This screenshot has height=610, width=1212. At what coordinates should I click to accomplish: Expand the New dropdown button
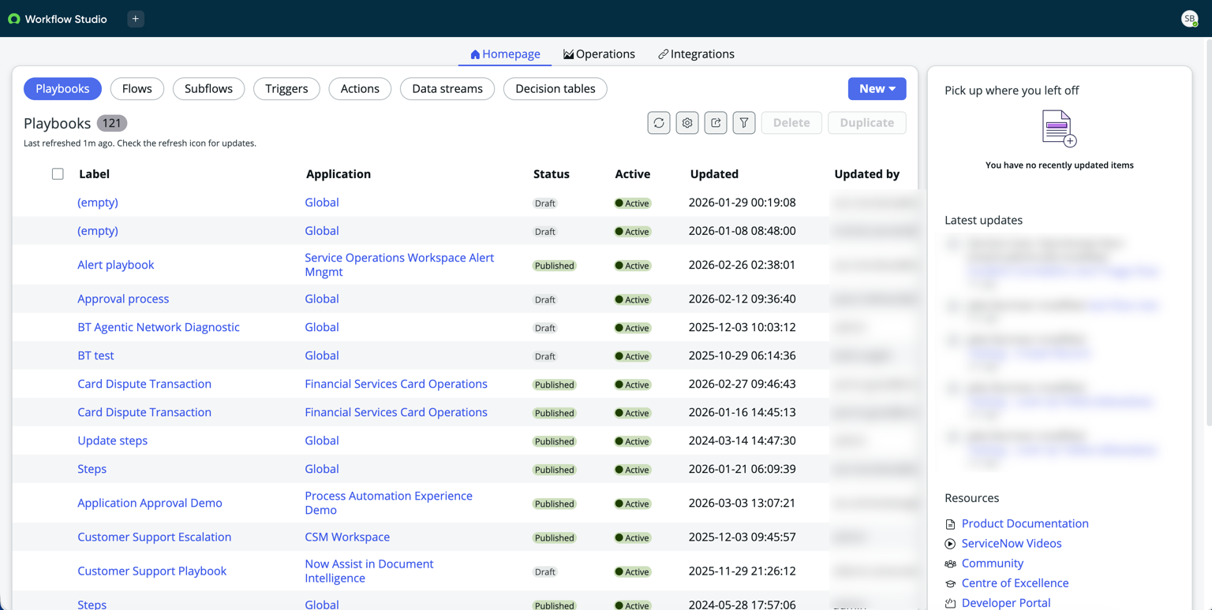pyautogui.click(x=877, y=89)
